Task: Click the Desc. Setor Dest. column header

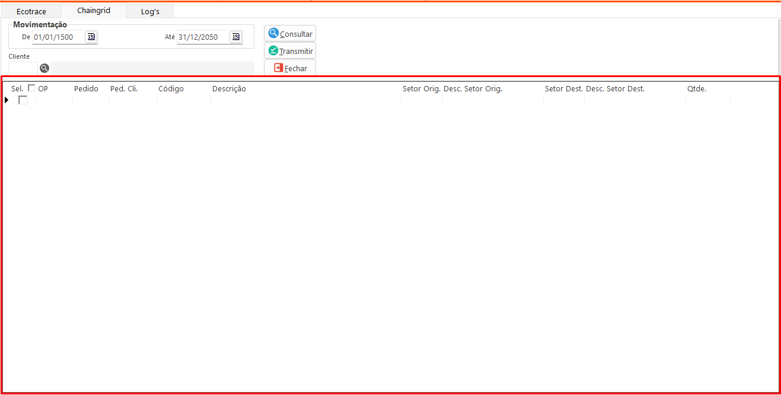Action: click(x=615, y=89)
